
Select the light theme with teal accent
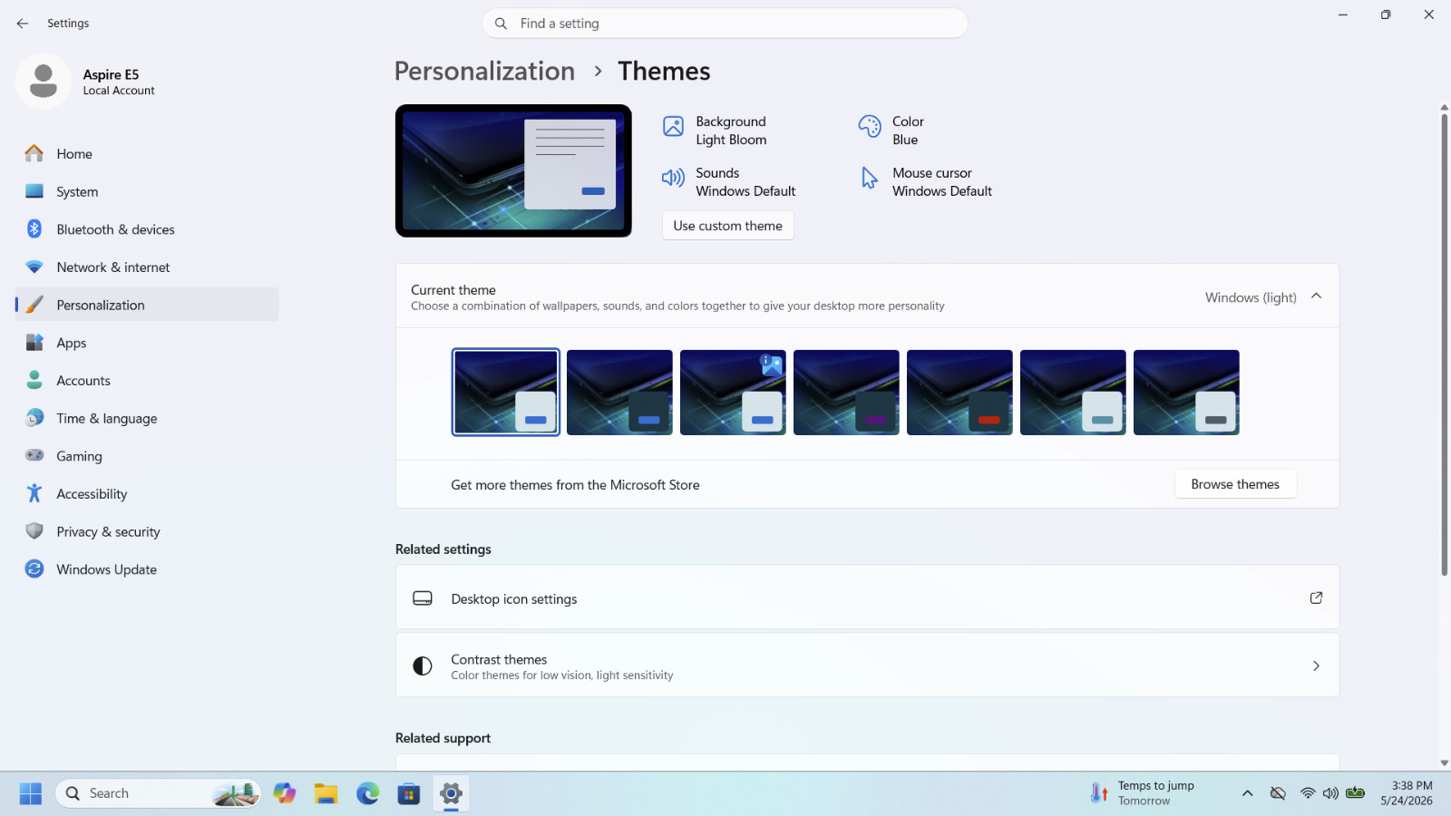coord(1073,393)
